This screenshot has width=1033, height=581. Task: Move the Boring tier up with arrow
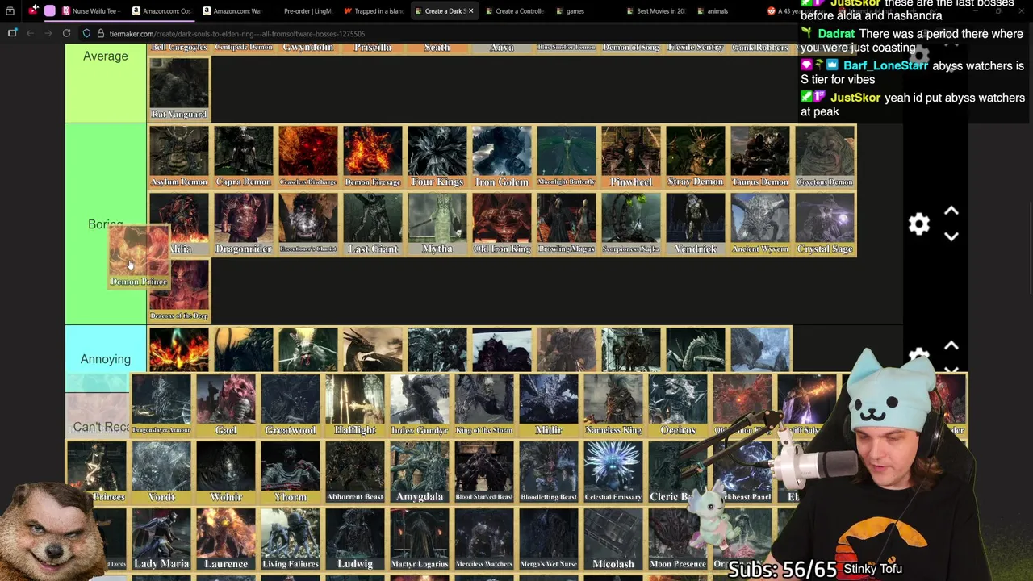click(x=951, y=211)
